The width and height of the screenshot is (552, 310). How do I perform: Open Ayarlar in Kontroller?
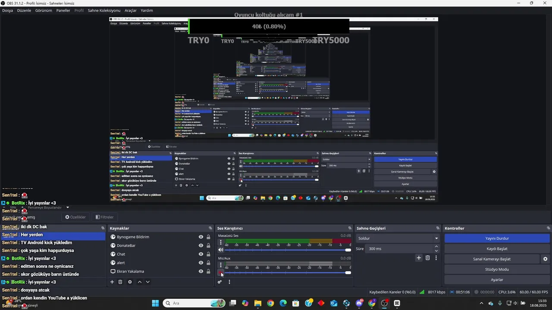tap(497, 280)
